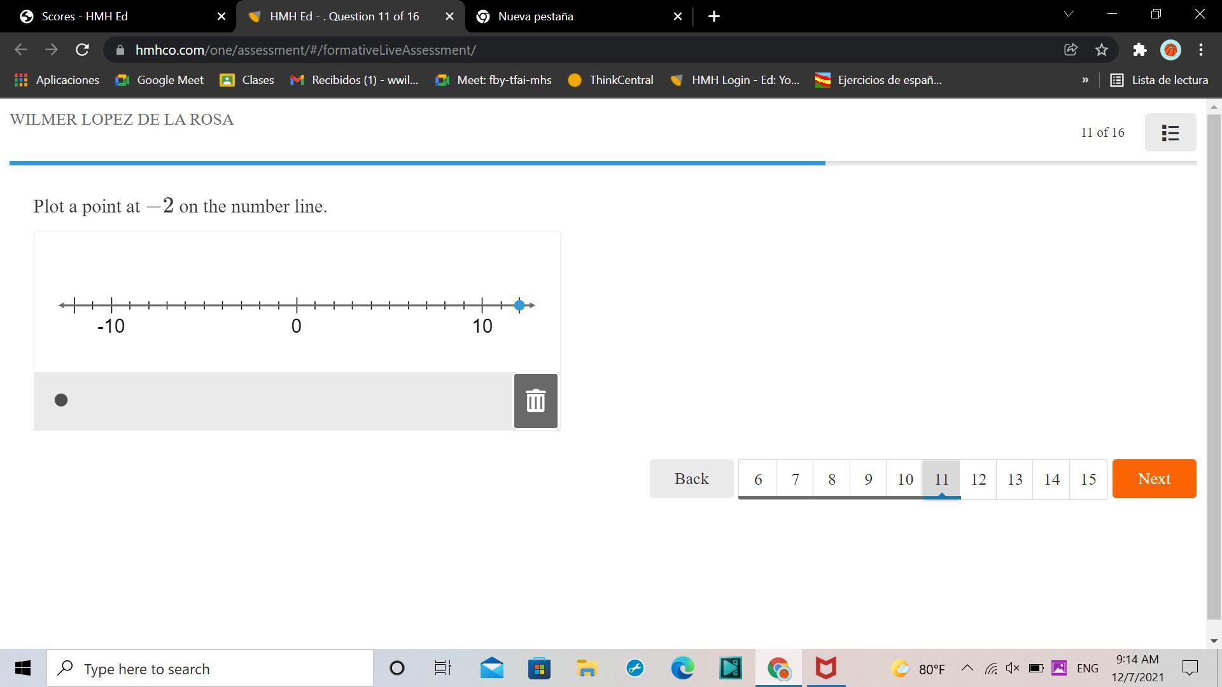Show hidden system tray icons
This screenshot has width=1222, height=687.
967,668
